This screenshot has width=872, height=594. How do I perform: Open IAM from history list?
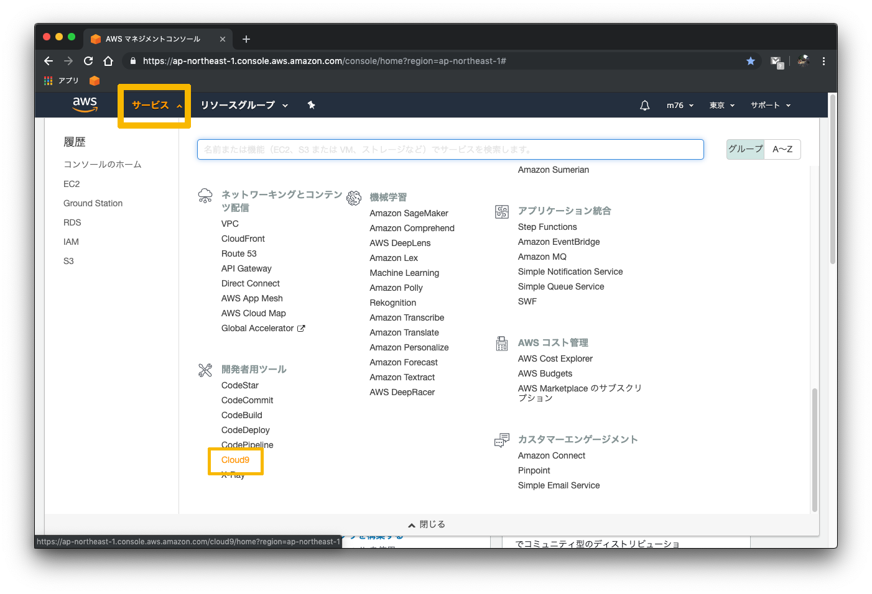tap(71, 242)
